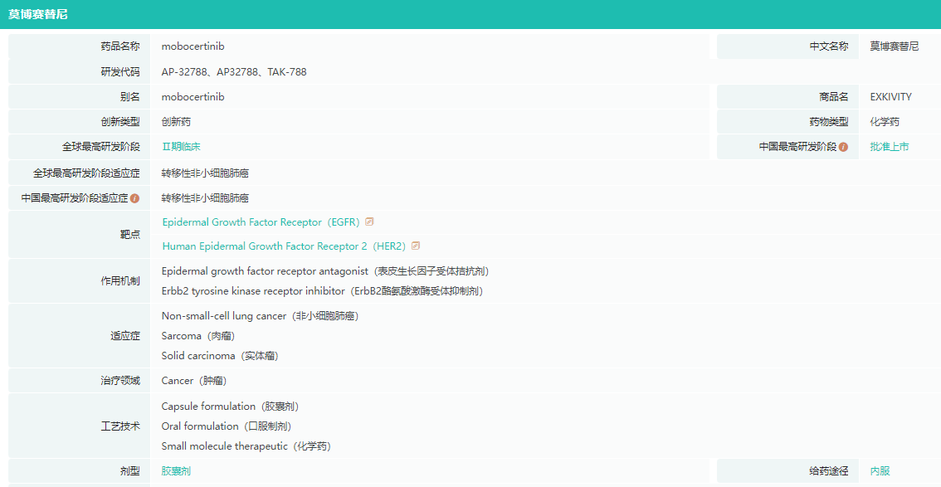Open Human Epidermal Growth Factor Receptor 2 link
This screenshot has width=941, height=487.
click(285, 246)
